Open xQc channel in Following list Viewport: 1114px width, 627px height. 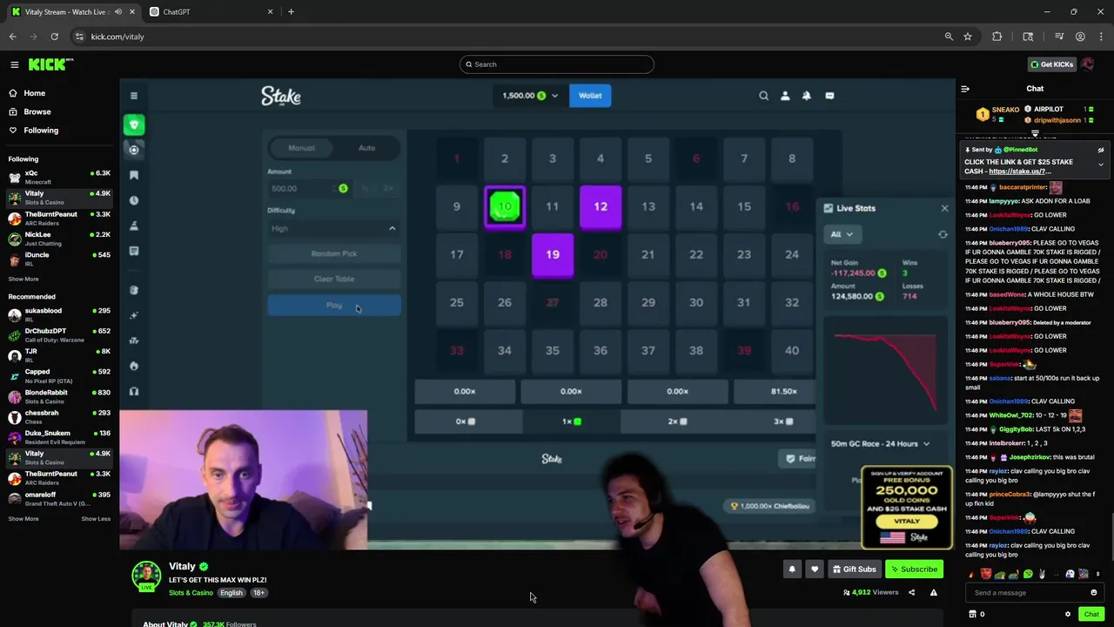pyautogui.click(x=59, y=177)
